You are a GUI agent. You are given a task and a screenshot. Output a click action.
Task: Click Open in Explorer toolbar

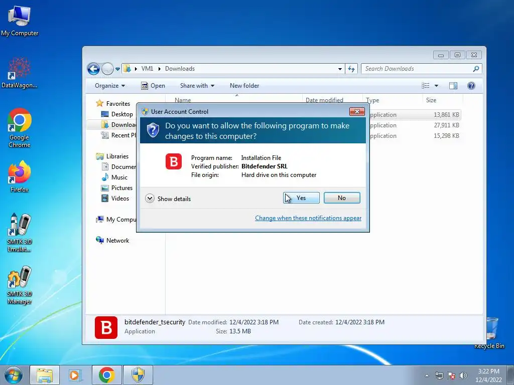coord(153,86)
